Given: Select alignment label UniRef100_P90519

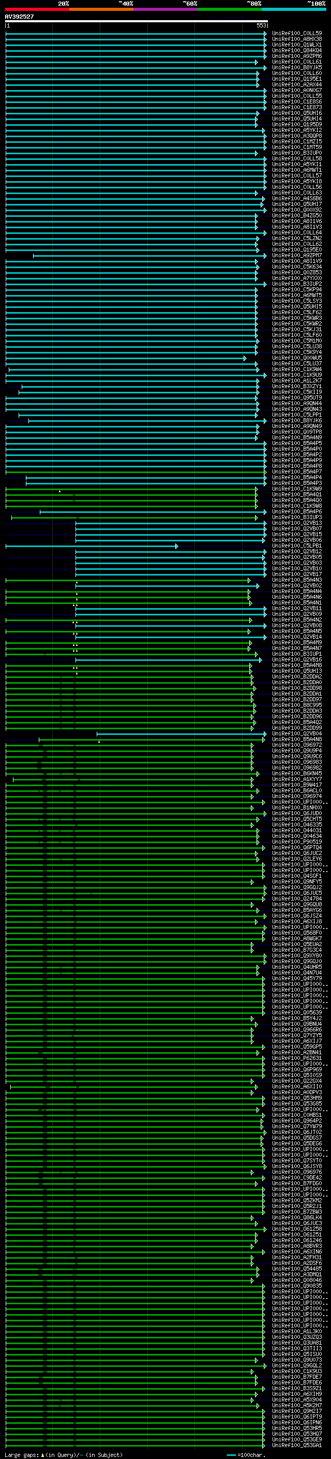Looking at the screenshot, I should point(296,842).
